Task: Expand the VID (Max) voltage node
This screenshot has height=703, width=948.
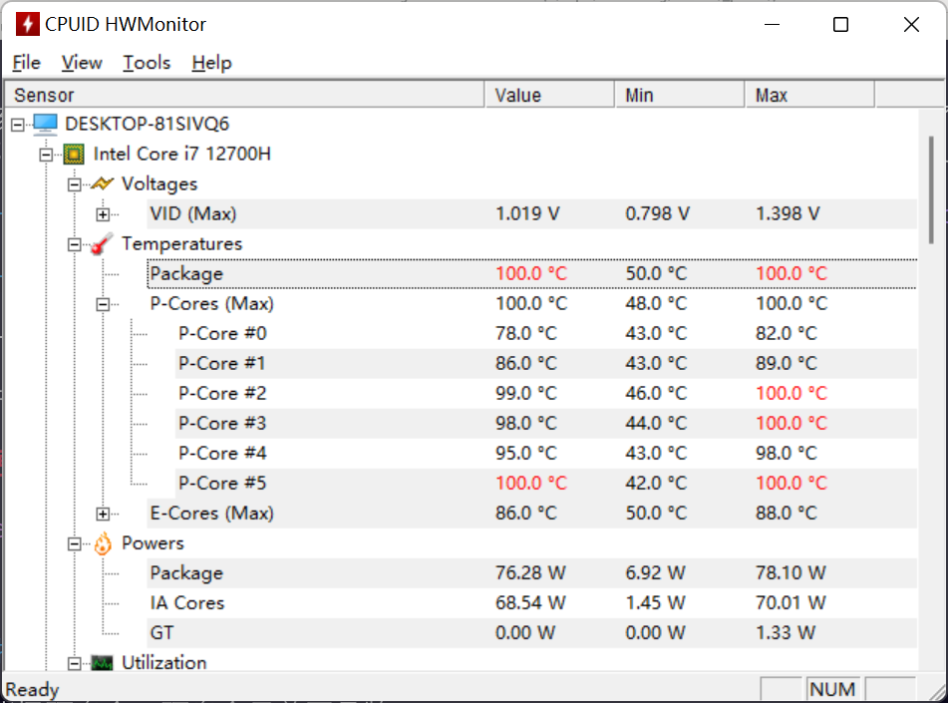Action: coord(103,214)
